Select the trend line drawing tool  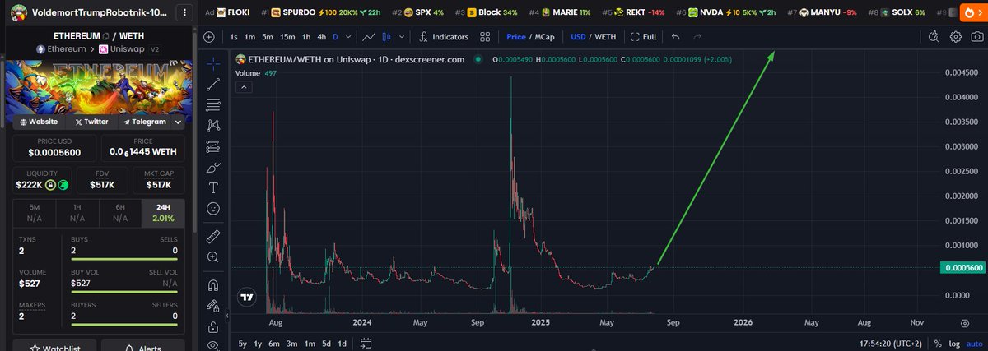[x=213, y=84]
